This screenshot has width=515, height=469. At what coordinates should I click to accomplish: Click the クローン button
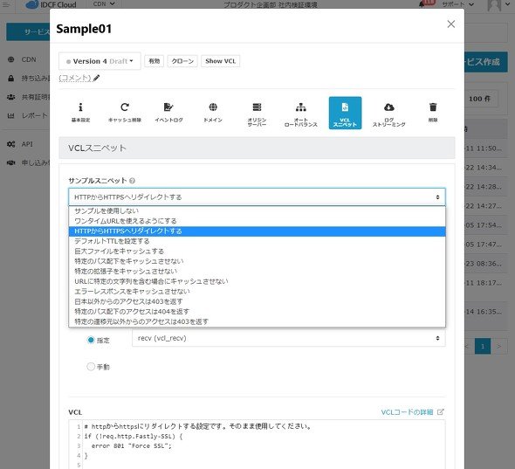[x=182, y=61]
